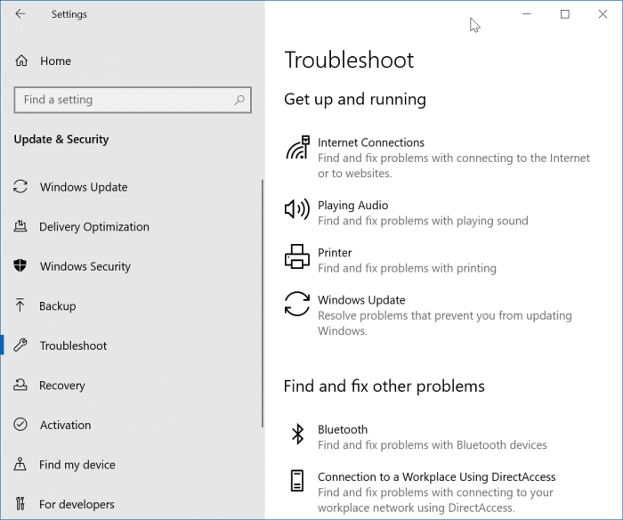Select the Troubleshoot sidebar item
This screenshot has width=623, height=520.
73,345
